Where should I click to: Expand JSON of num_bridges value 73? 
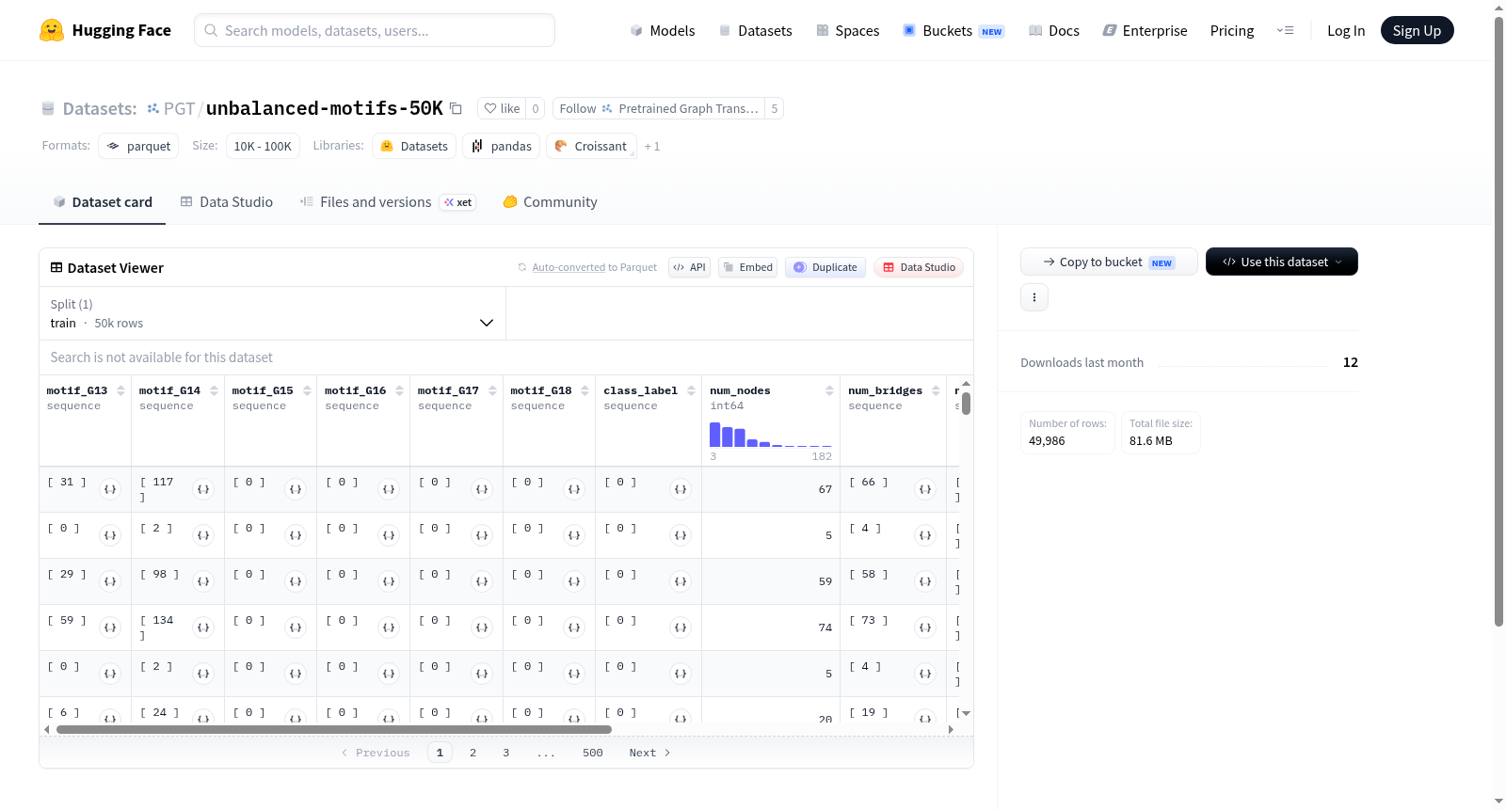(x=925, y=627)
